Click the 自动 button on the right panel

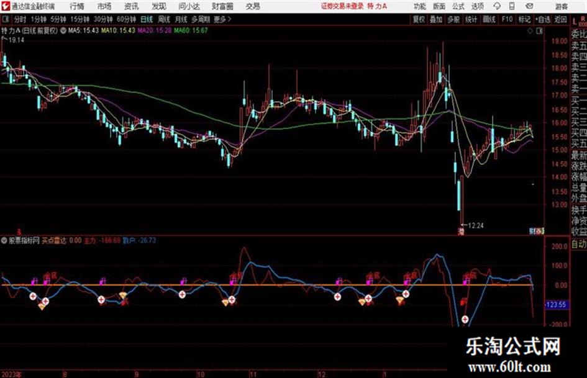tap(579, 244)
